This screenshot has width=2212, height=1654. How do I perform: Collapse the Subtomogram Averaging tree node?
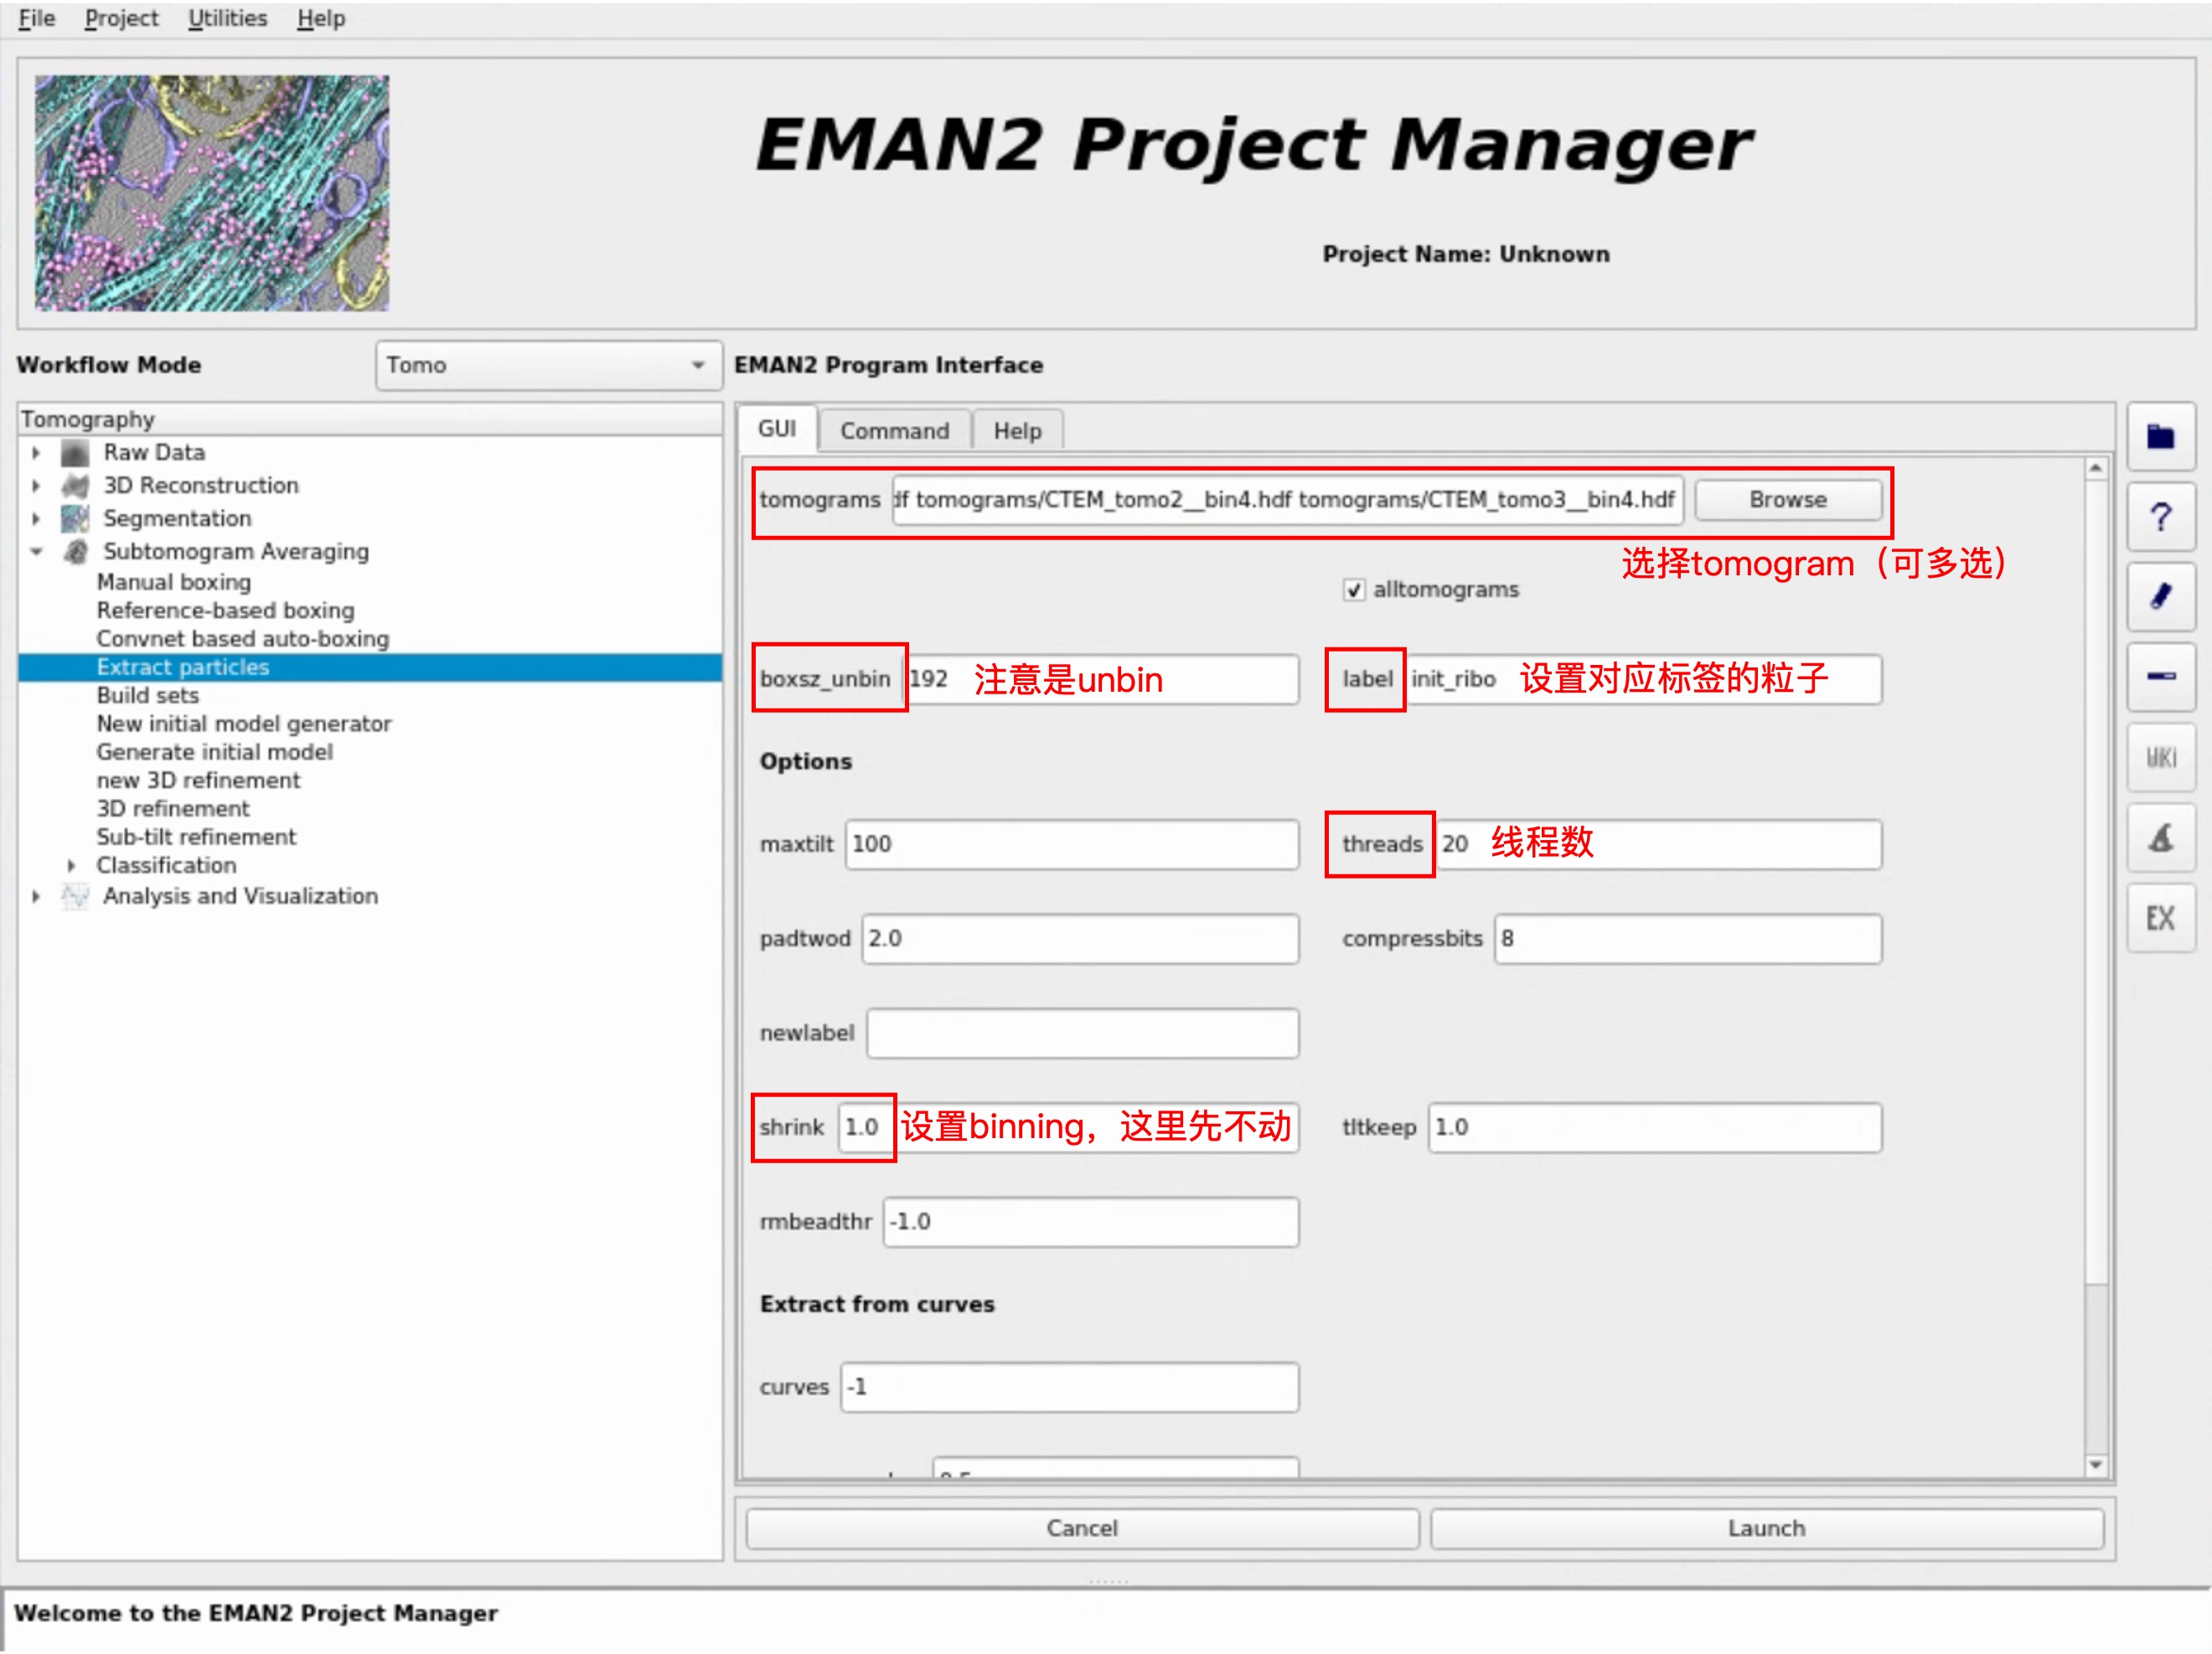click(x=36, y=552)
